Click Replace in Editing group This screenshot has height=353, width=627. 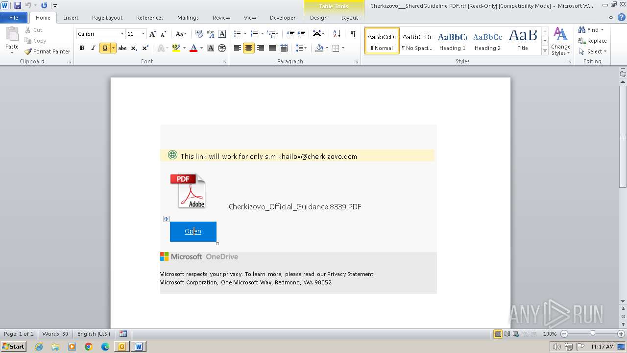pos(593,41)
